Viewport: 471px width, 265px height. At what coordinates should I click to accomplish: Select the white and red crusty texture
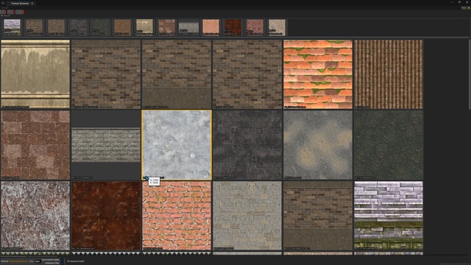pos(35,216)
